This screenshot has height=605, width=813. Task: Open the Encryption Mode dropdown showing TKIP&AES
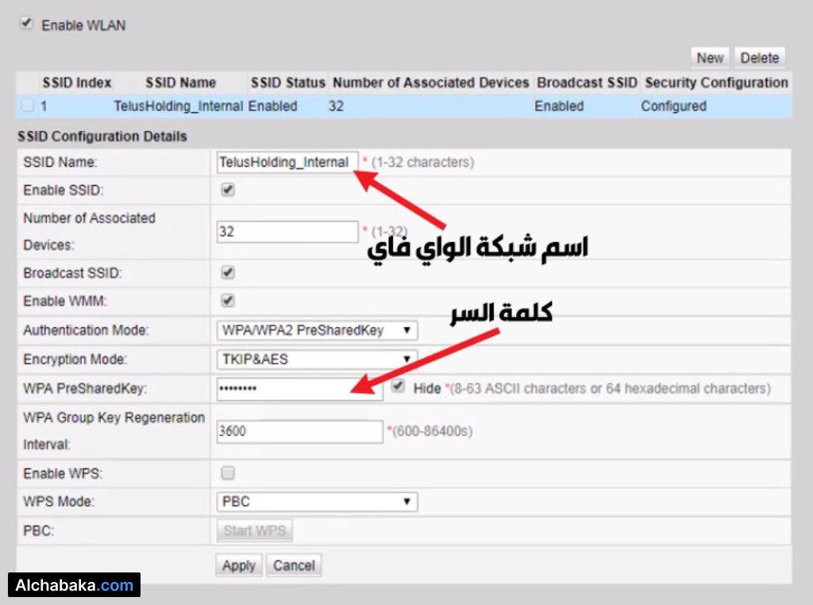(x=316, y=359)
